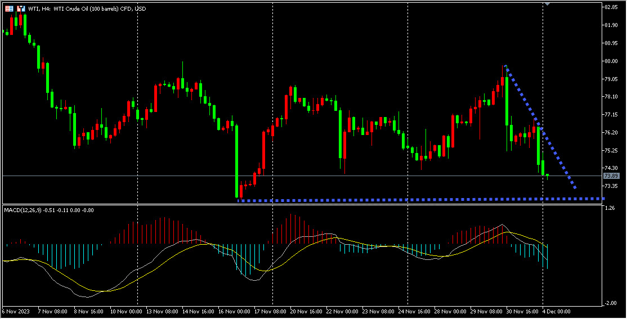627x319 pixels.
Task: Click the 77.15 price scale label
Action: tap(611, 115)
